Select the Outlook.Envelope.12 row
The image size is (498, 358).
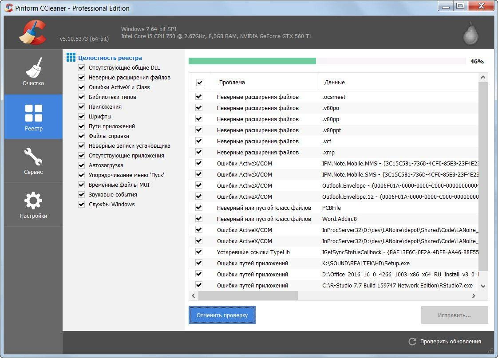[333, 197]
